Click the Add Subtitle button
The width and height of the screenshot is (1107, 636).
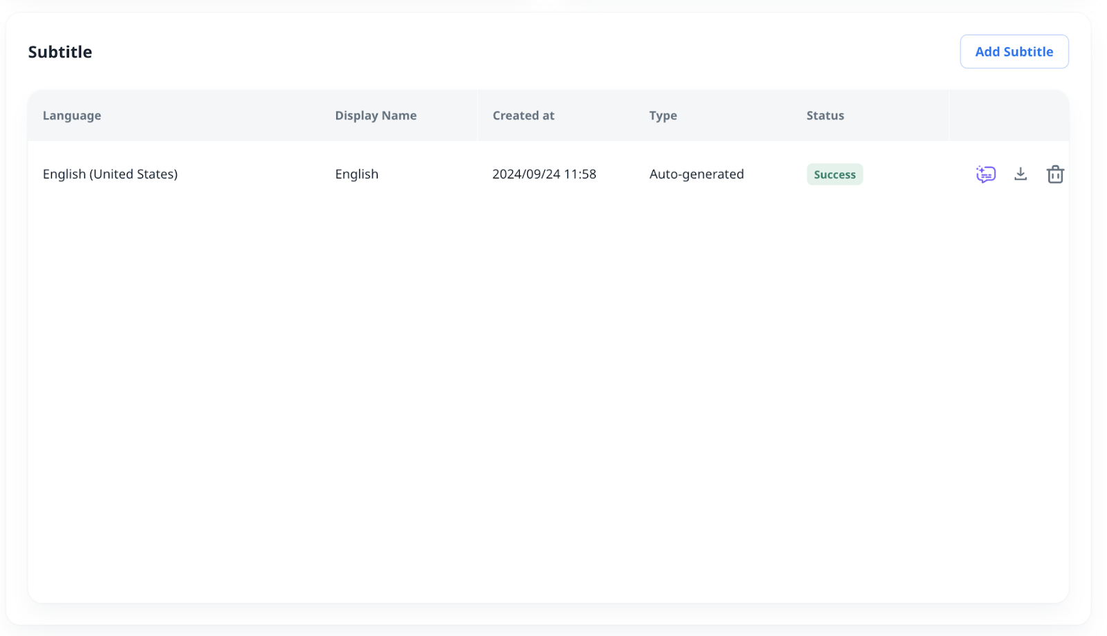coord(1014,52)
